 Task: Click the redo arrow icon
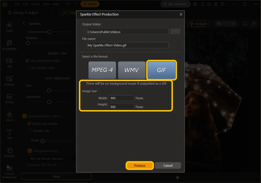point(75,4)
